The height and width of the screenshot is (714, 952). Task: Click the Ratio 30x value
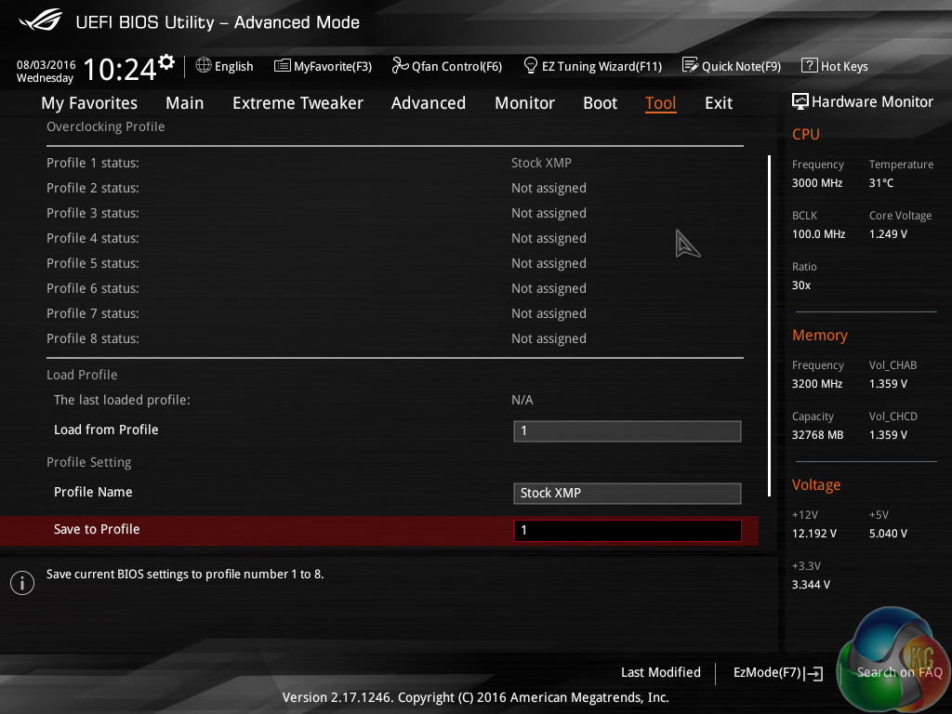tap(801, 285)
